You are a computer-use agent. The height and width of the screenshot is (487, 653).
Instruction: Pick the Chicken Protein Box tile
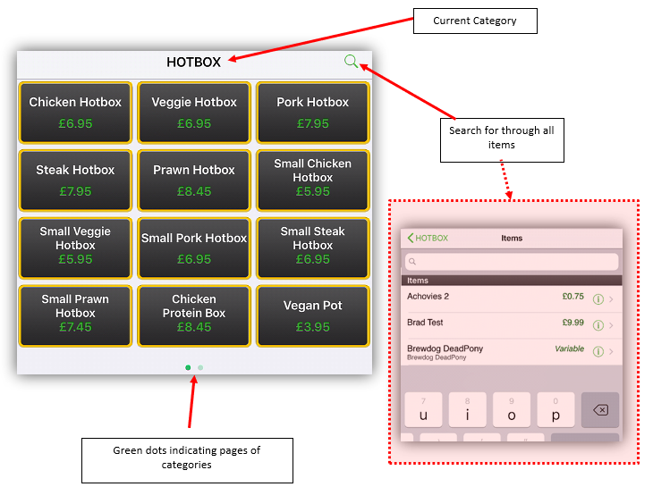(194, 315)
